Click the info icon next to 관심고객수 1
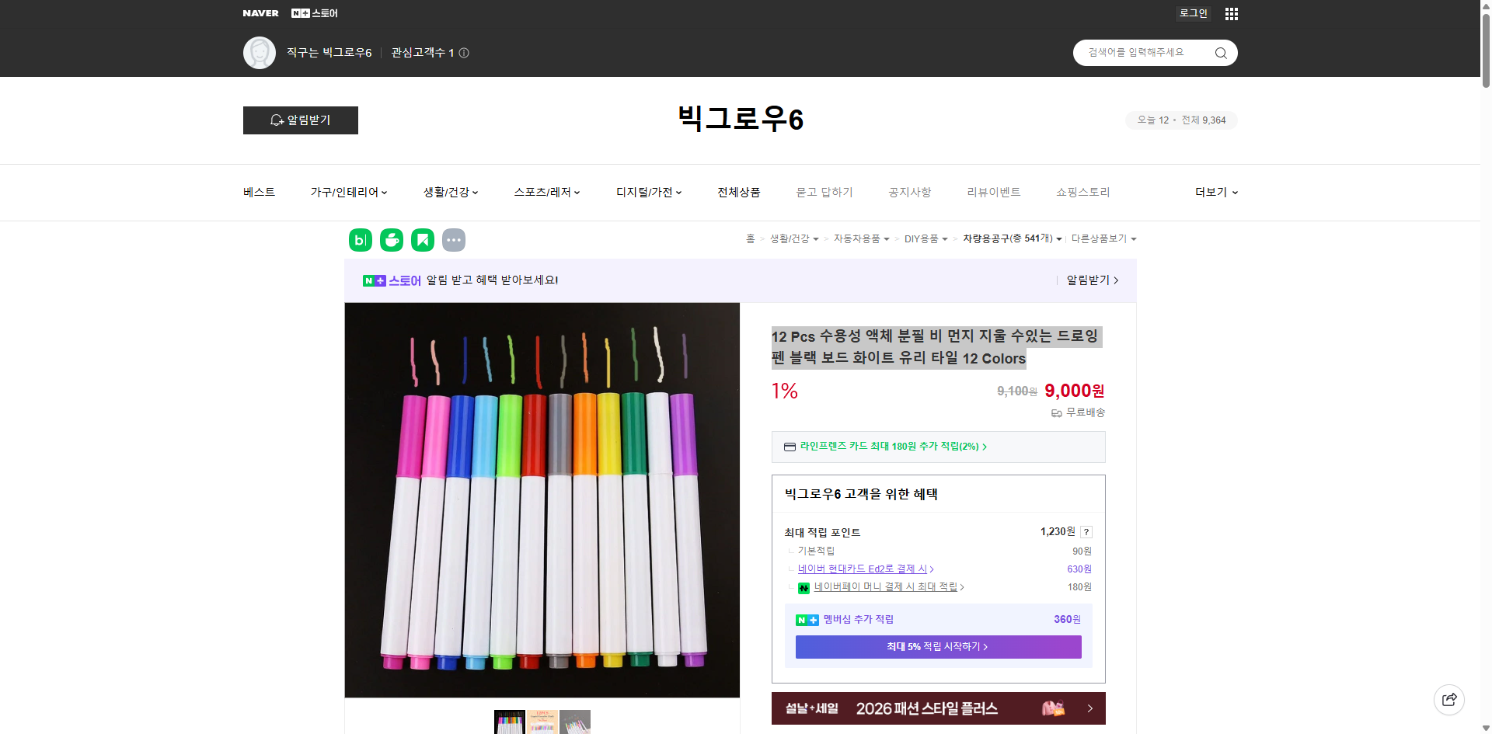This screenshot has width=1492, height=734. [464, 53]
